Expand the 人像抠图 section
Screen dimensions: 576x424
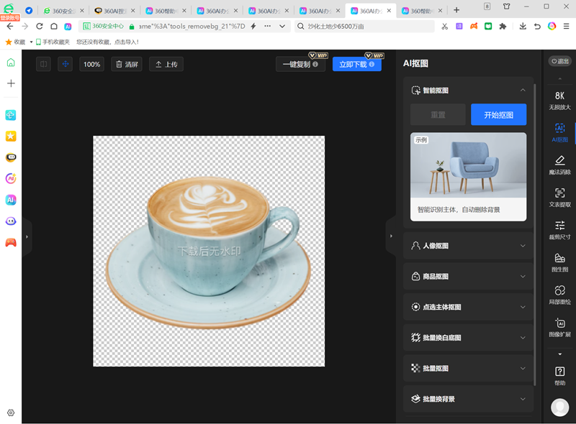coord(468,246)
